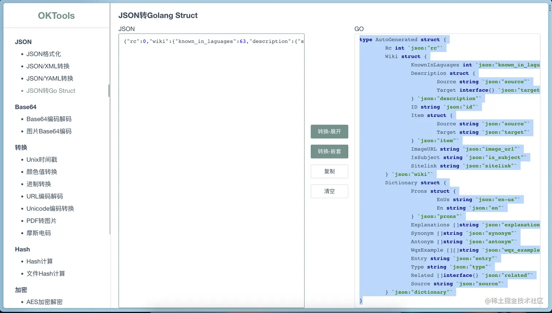Click the 转换 section heading
The image size is (552, 313).
tap(21, 147)
